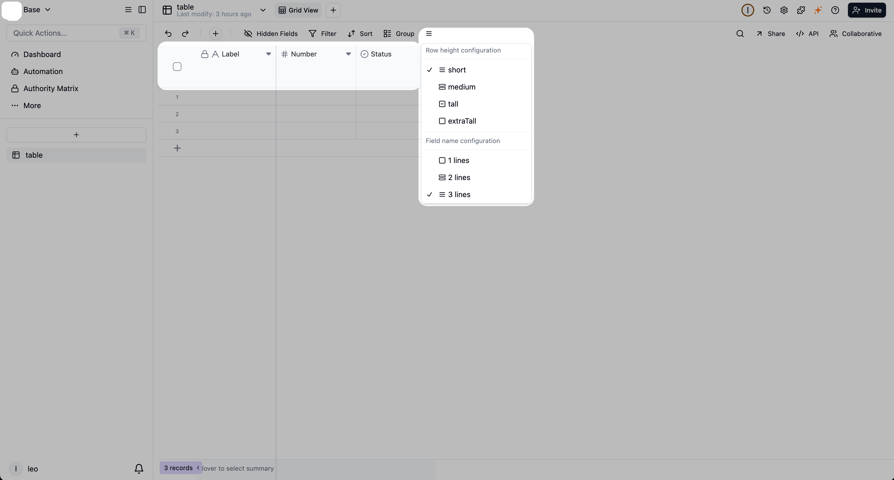The image size is (894, 480).
Task: Click the search magnifier icon
Action: (740, 34)
